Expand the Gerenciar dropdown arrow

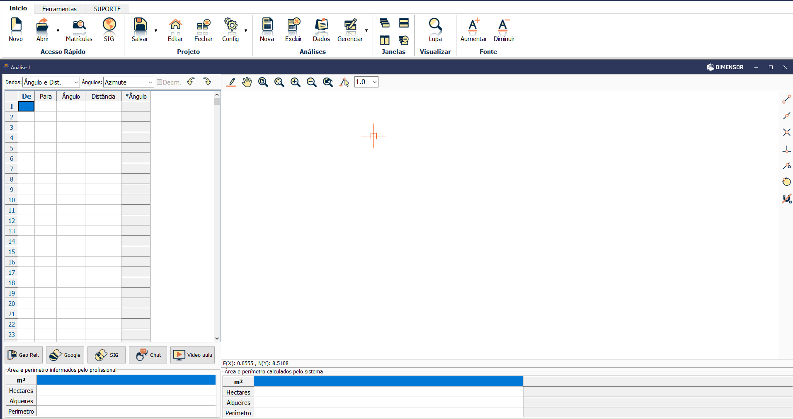[366, 31]
